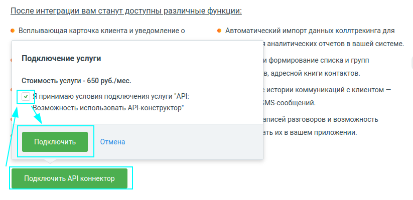Screen dimensions: 413x200
Task: Click the Стоимость услуги 650 руб./мес. text
Action: (x=76, y=81)
